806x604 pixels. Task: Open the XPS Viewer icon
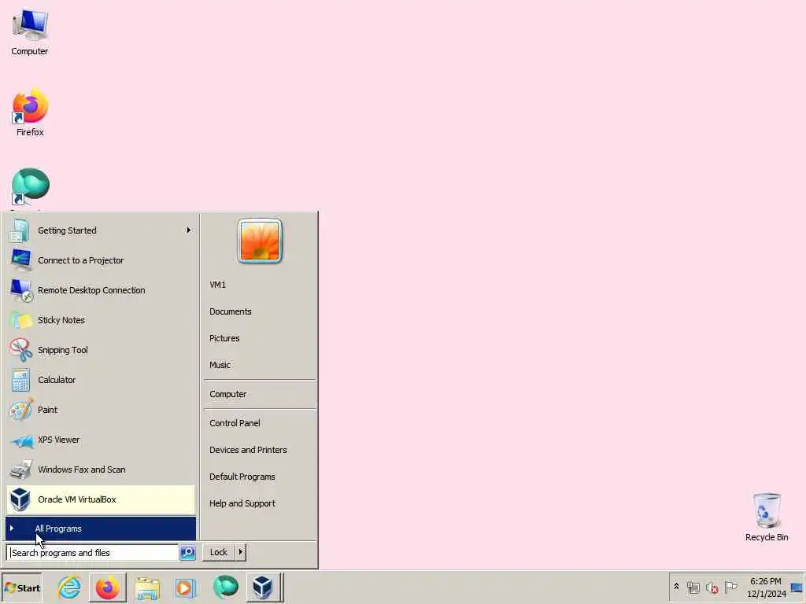(x=21, y=440)
